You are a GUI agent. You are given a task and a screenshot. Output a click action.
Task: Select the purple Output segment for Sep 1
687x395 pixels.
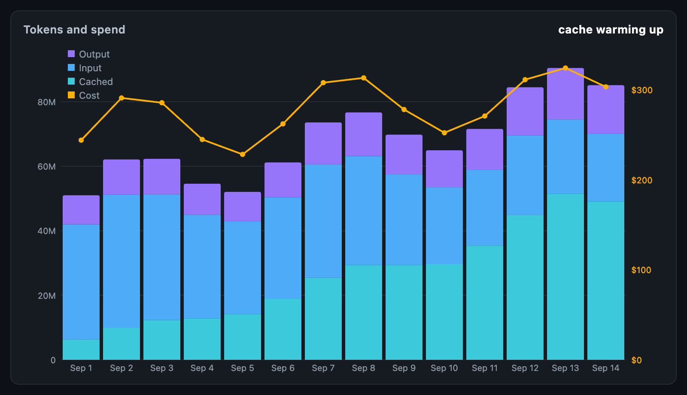tap(81, 210)
